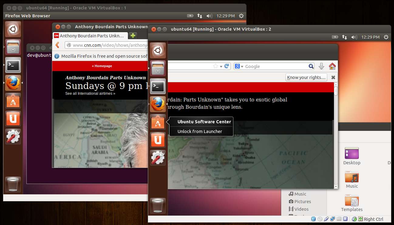Screen dimensions: 394x225
Task: Click USB devices icon in VirtualBox status bar
Action: (x=326, y=219)
